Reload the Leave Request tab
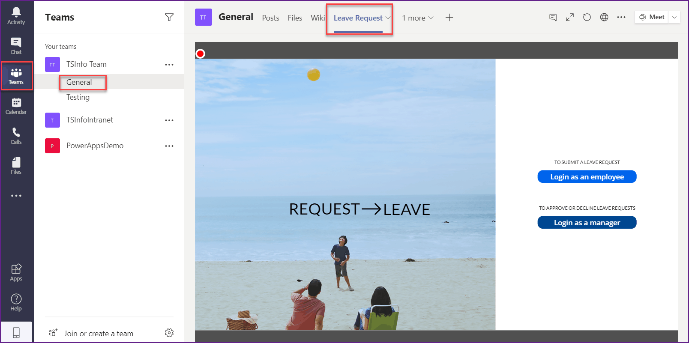The height and width of the screenshot is (343, 689). (587, 17)
